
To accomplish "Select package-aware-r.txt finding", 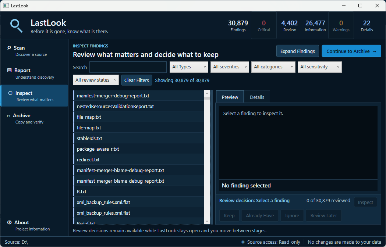I will (x=139, y=149).
